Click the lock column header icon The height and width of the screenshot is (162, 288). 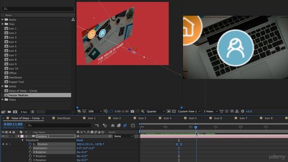pyautogui.click(x=13, y=132)
